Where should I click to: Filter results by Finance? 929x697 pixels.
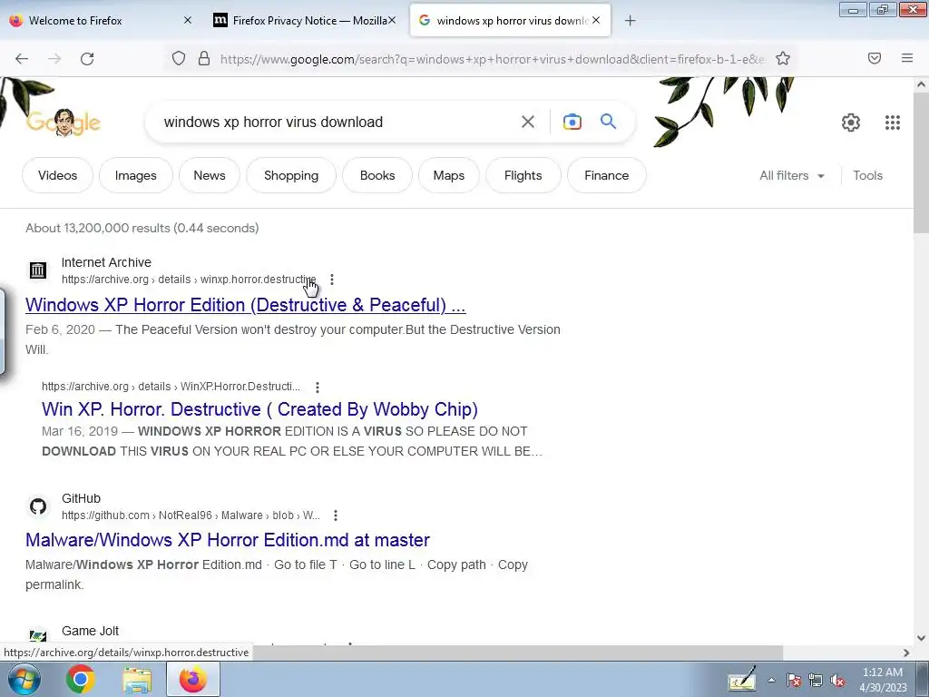tap(607, 175)
